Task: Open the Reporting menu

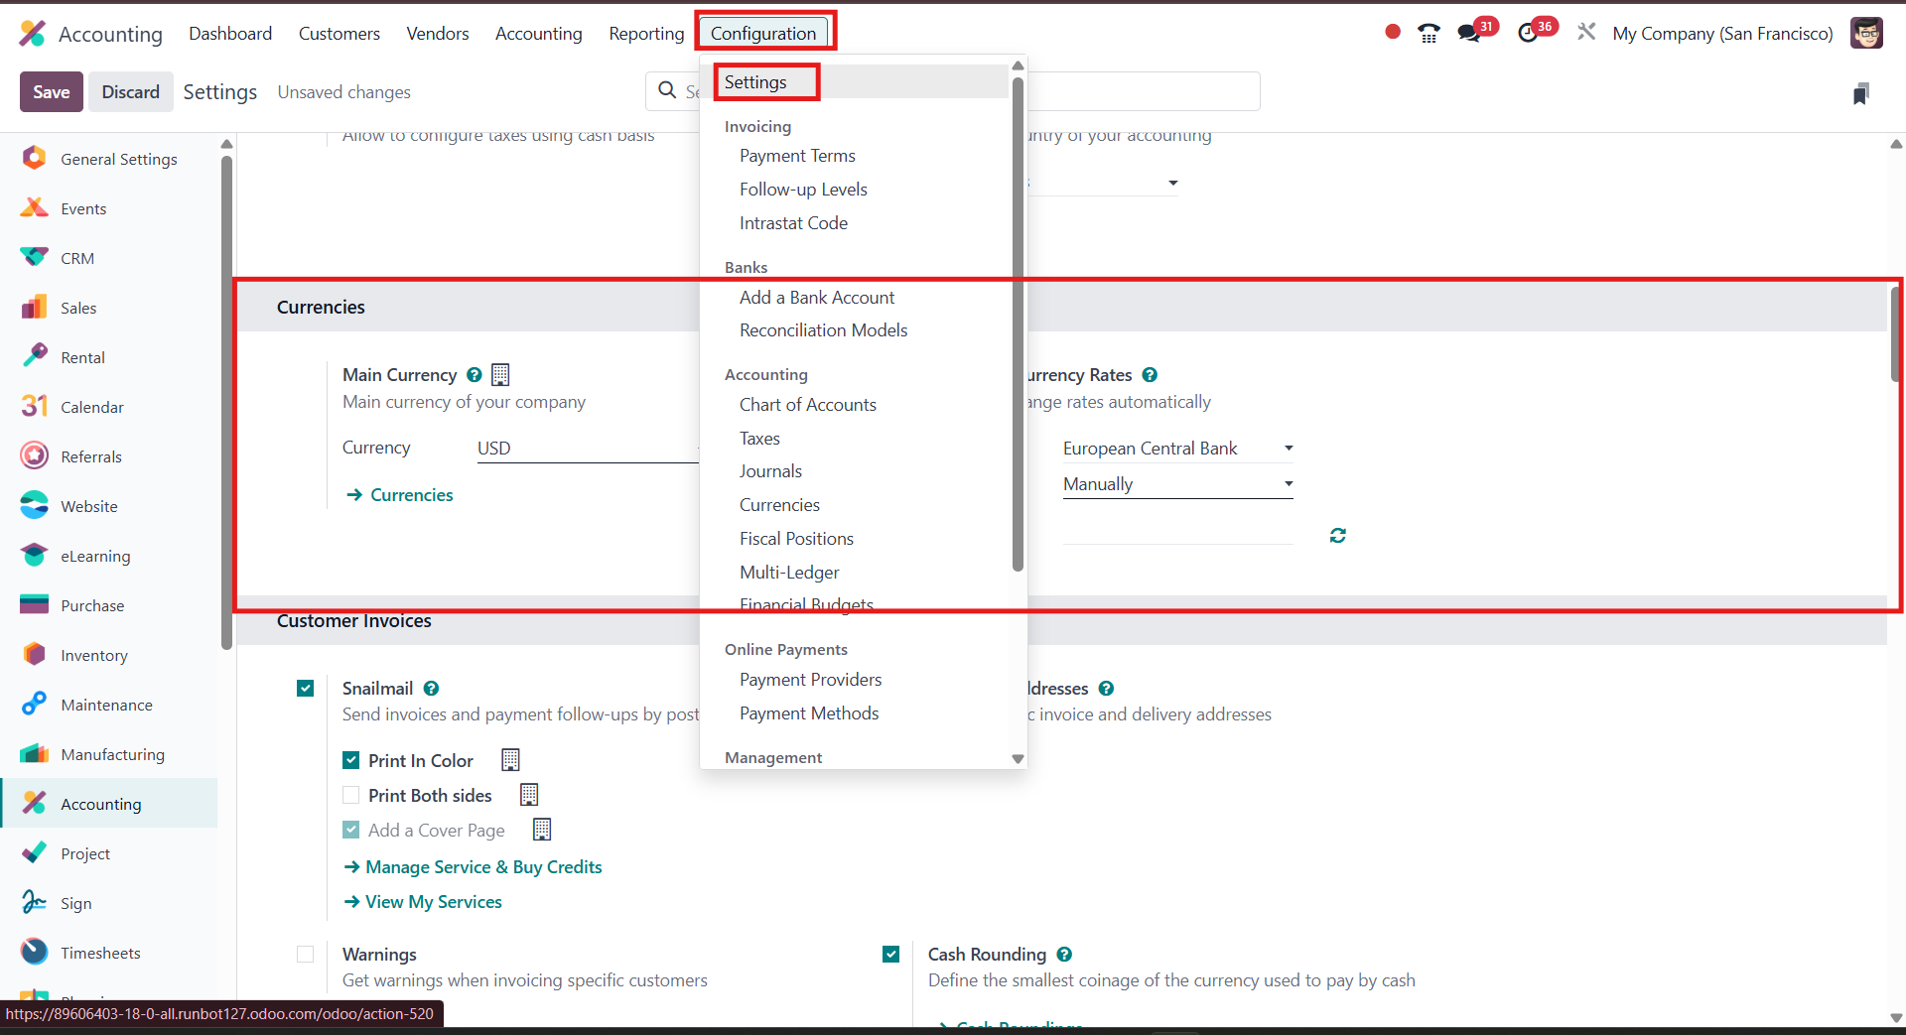Action: (646, 33)
